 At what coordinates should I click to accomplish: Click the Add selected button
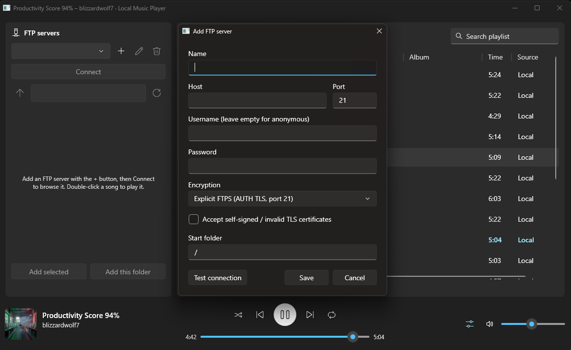tap(49, 272)
